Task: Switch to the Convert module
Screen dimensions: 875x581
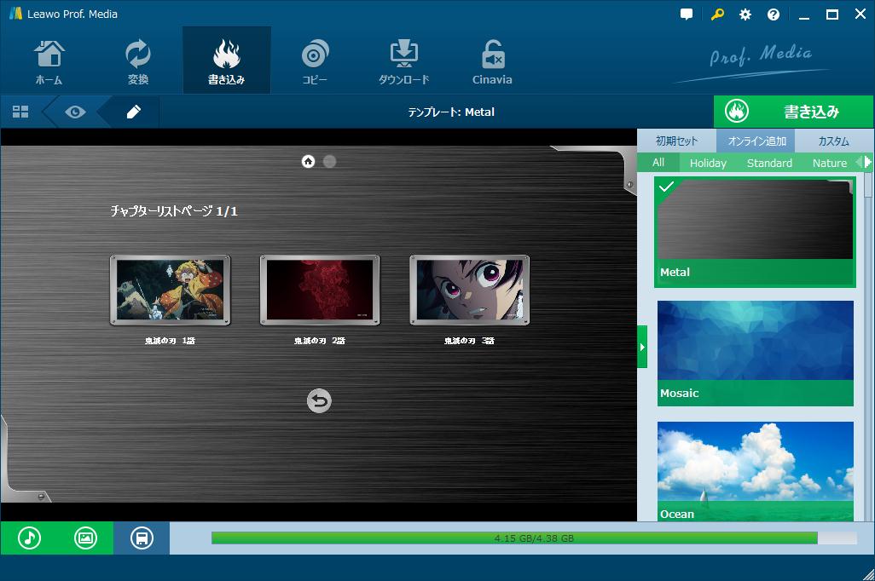Action: [x=137, y=61]
